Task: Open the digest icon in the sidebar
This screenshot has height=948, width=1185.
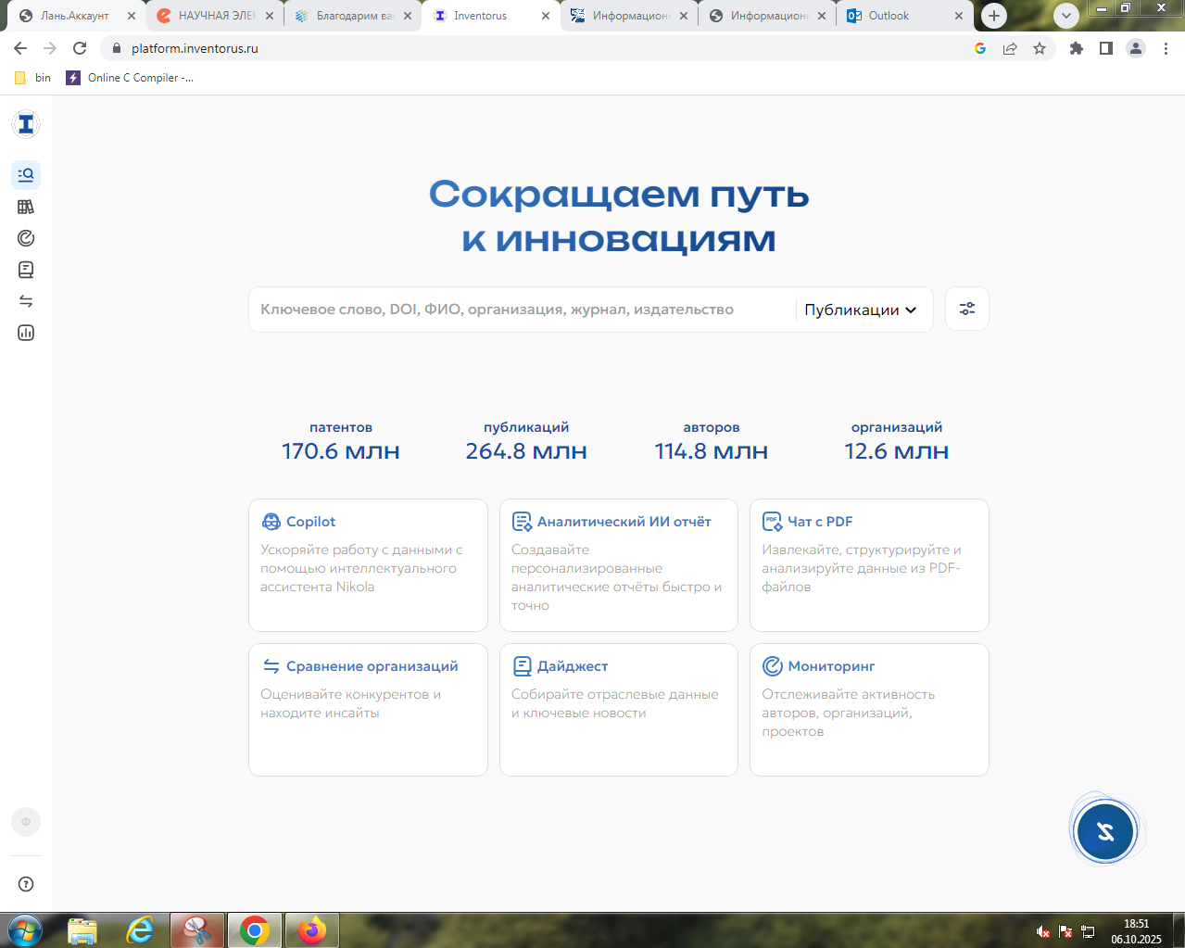Action: click(x=26, y=270)
